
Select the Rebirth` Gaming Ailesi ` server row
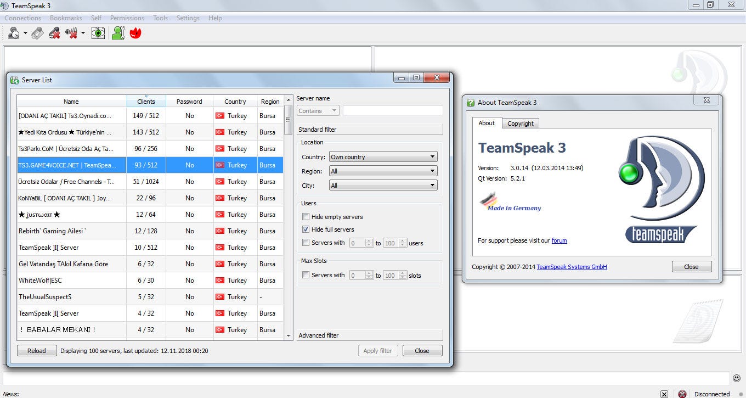(150, 231)
